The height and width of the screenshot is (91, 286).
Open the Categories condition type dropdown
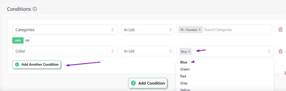pos(65,30)
